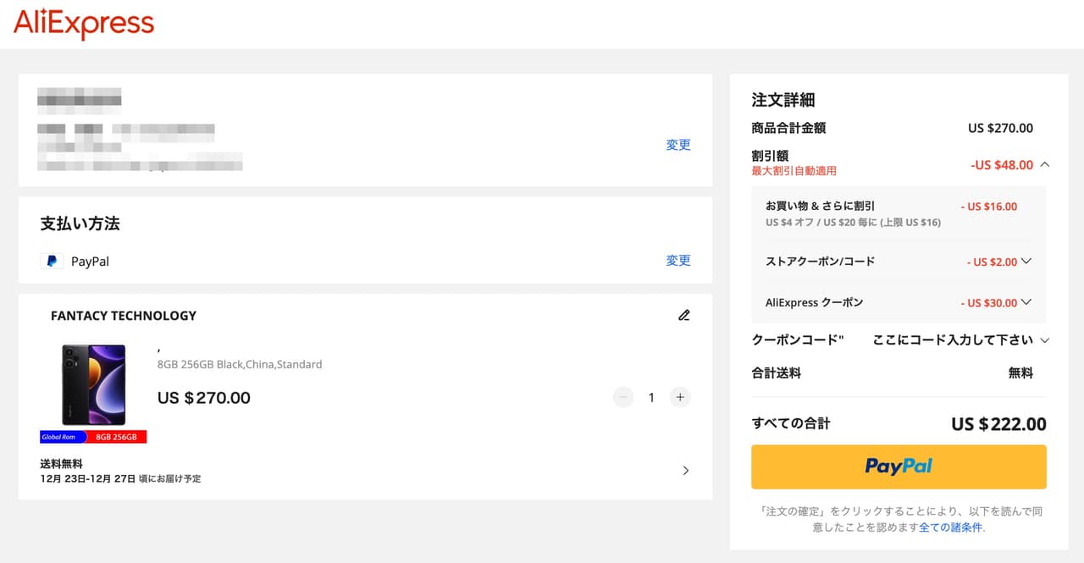Decrease quantity with the minus button

[623, 397]
